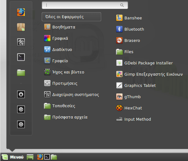Viewport: 188px width, 161px height.
Task: Click the Files folder launcher on panel
Action: [x=54, y=157]
